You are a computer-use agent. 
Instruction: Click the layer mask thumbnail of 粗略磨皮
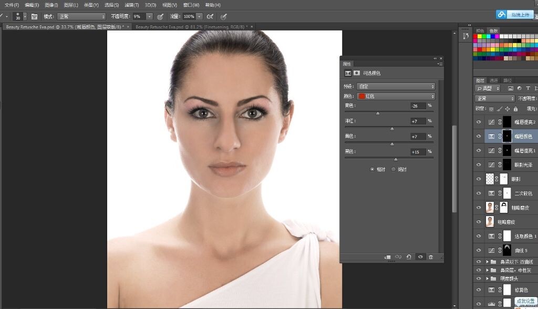(504, 208)
